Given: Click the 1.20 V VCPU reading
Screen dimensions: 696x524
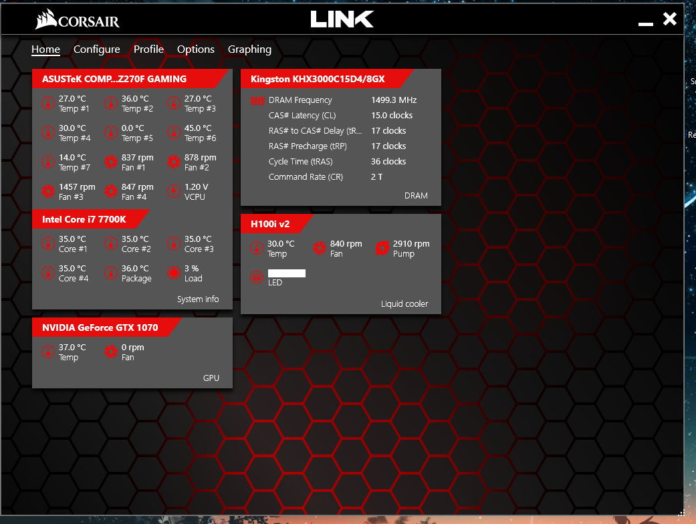Looking at the screenshot, I should click(196, 186).
